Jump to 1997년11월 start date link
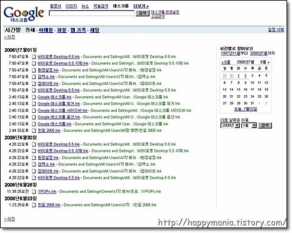 [x=231, y=53]
